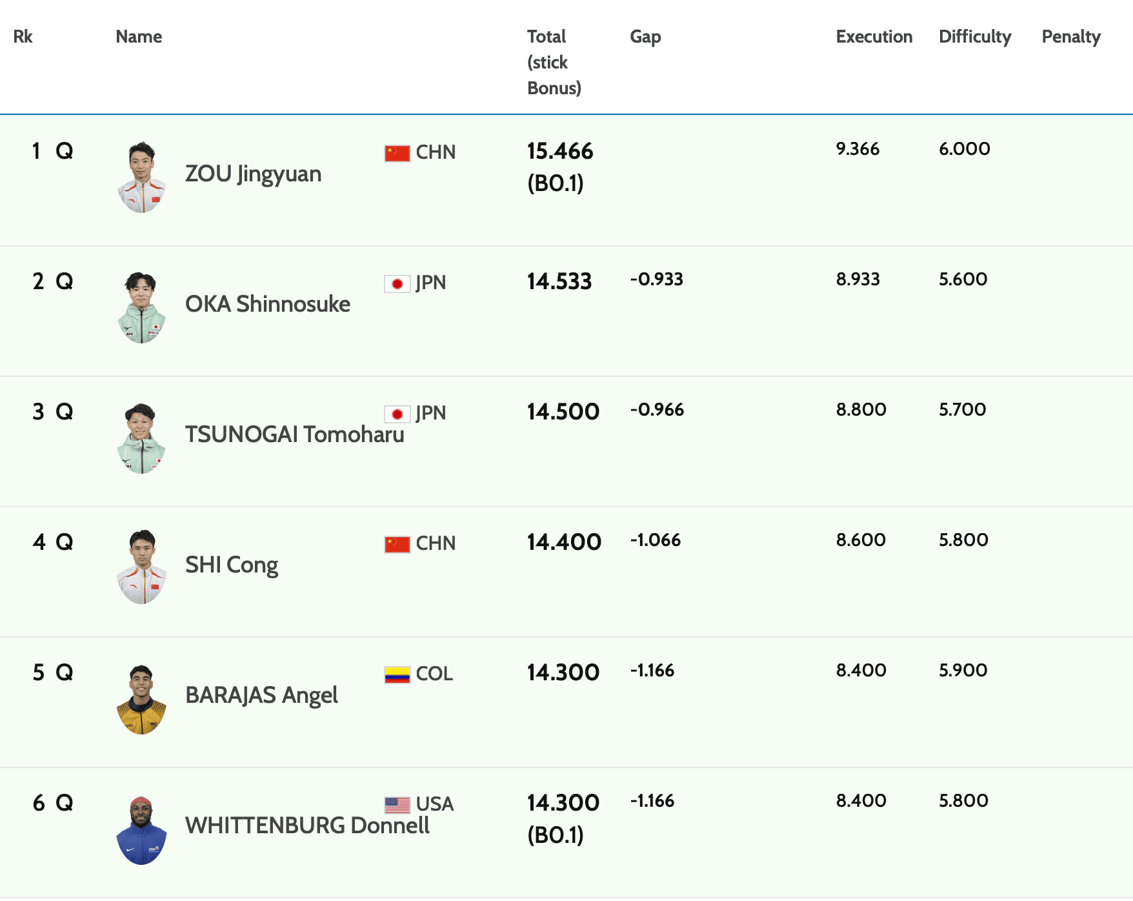
Task: Click the Gap column header
Action: coord(645,37)
